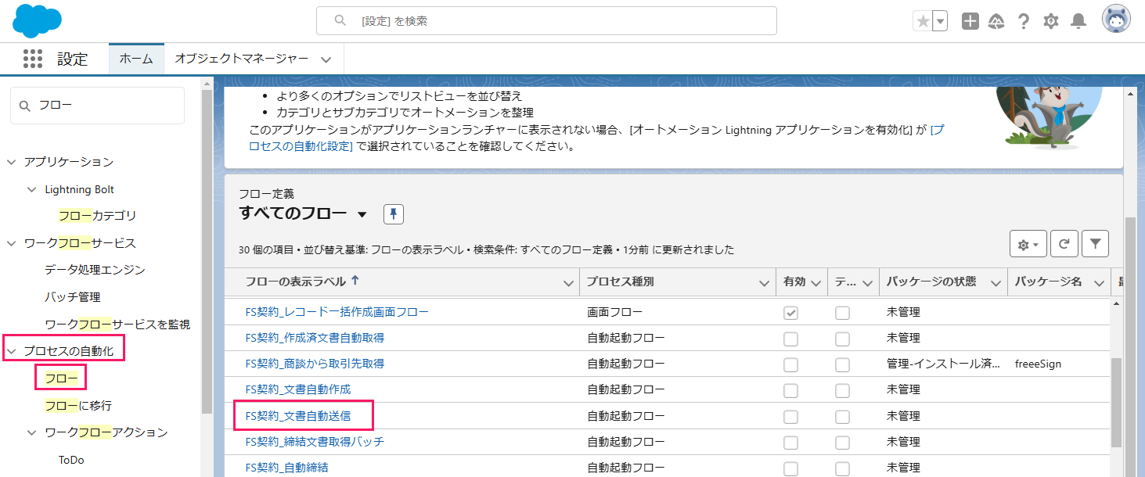Viewport: 1145px width, 477px height.
Task: Toggle テンプレート checkbox for FS契約_文書自動送信
Action: 842,416
